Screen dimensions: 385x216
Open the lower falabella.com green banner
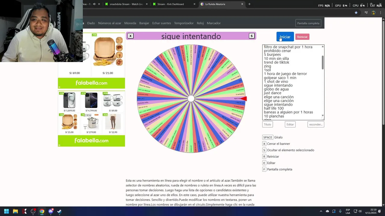click(x=91, y=141)
